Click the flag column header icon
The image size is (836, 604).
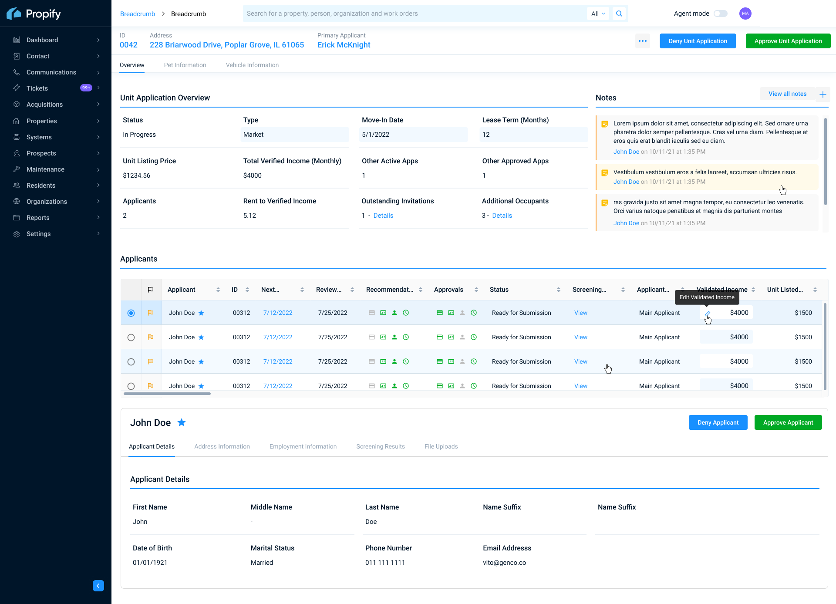pos(151,290)
